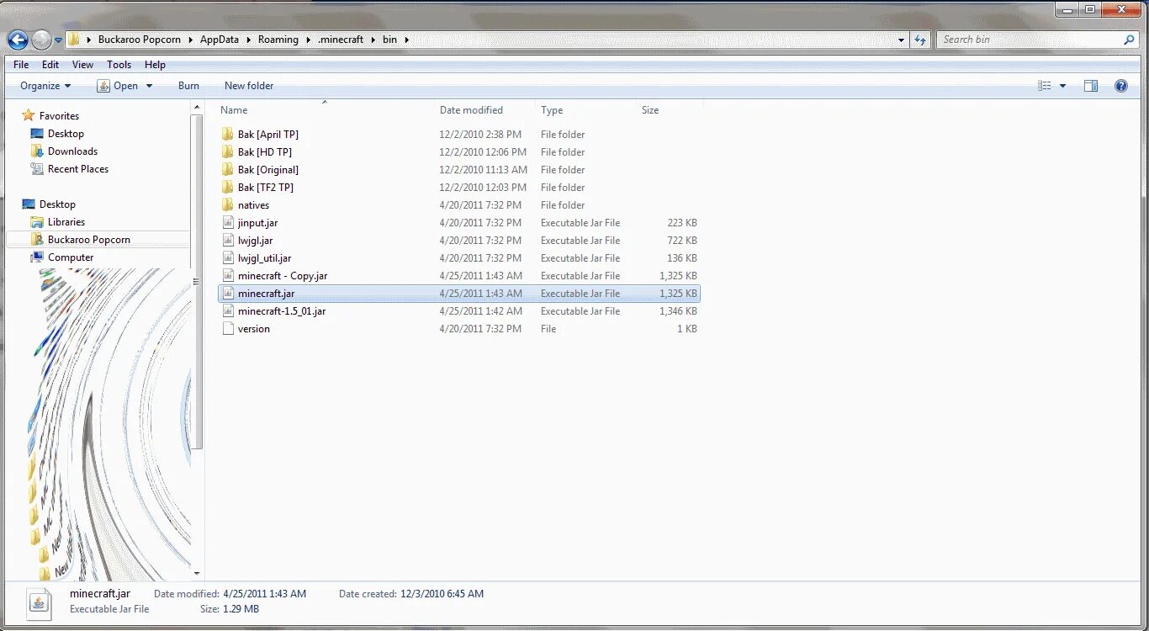Expand arrow after Roaming breadcrumb
1149x631 pixels.
(308, 40)
